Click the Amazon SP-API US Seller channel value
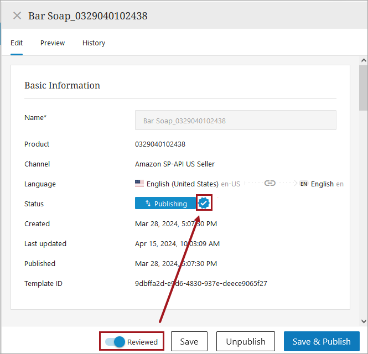The height and width of the screenshot is (354, 368). pos(175,164)
